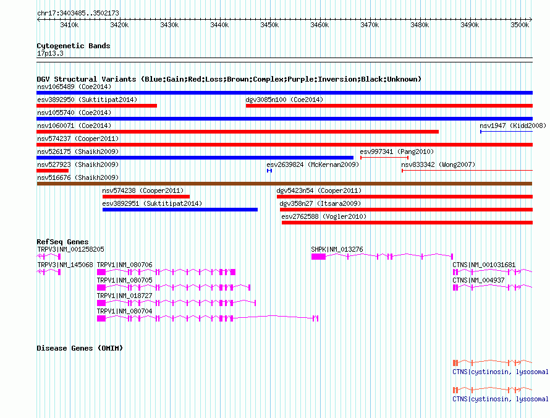This screenshot has height=418, width=550.
Task: Select the CTNS NM_001031681 transcript model
Action: tap(493, 272)
